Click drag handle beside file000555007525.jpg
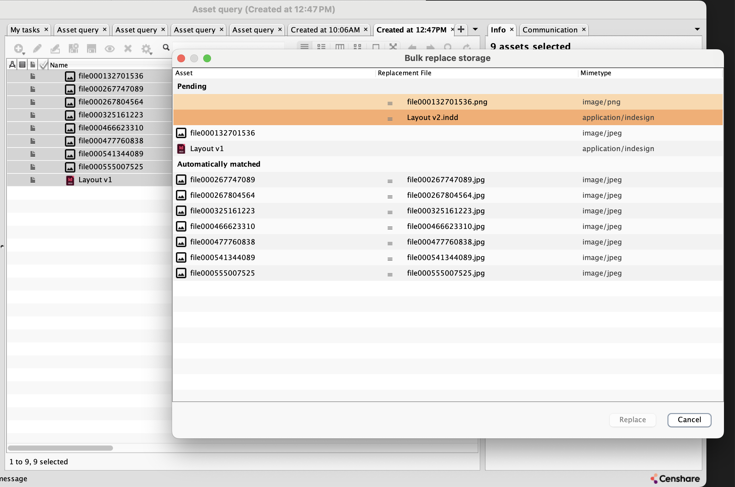 [x=390, y=274]
